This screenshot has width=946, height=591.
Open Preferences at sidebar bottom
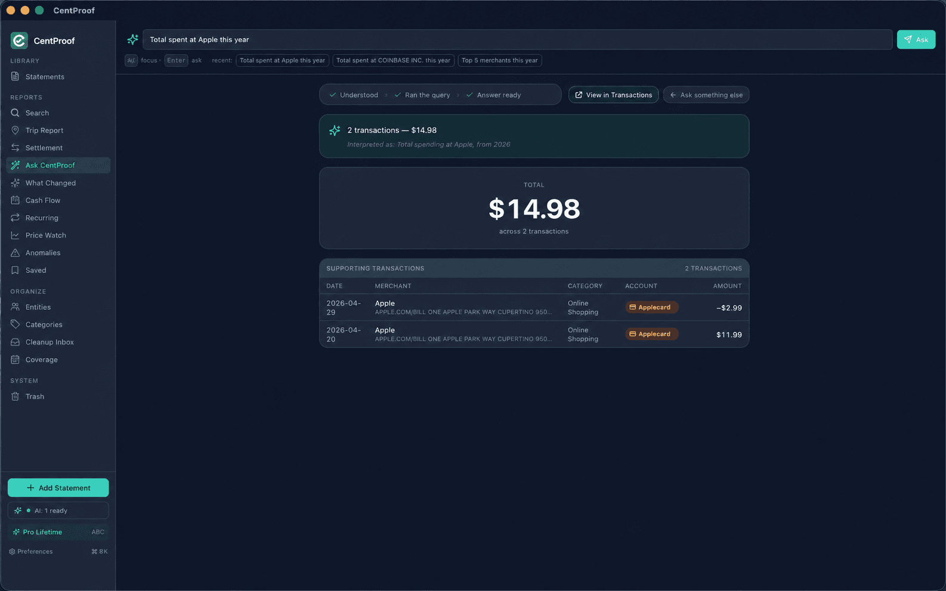58,552
